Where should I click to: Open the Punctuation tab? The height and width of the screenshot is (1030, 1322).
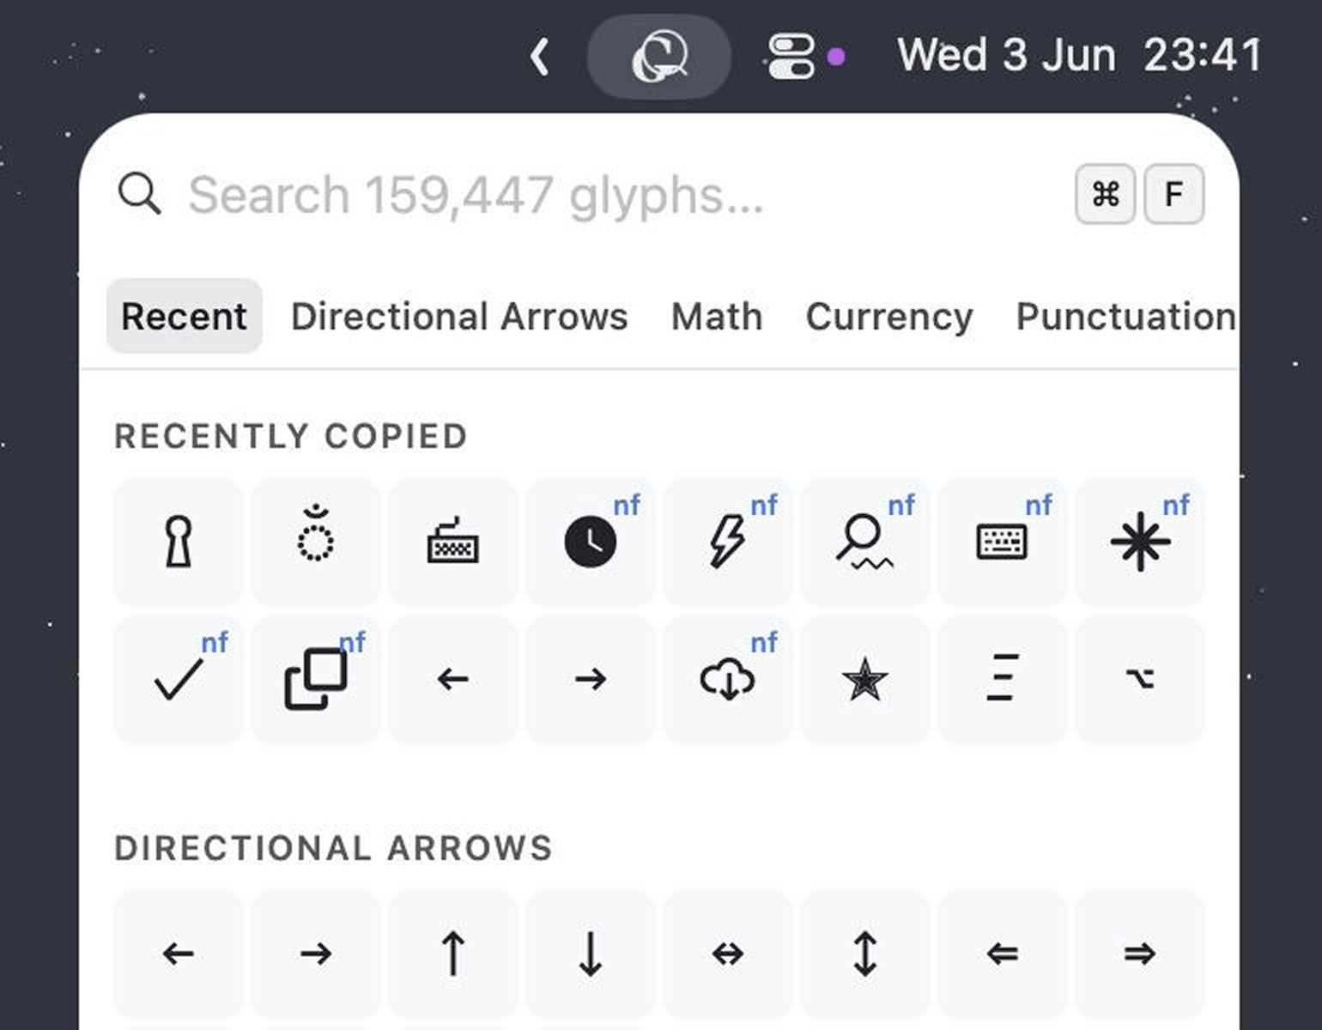coord(1125,316)
